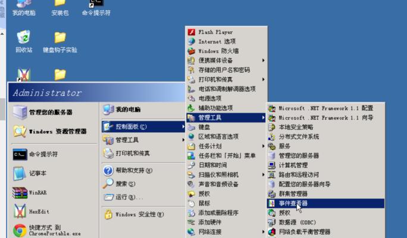This screenshot has height=238, width=407.
Task: Select 授权 in 管理工具 submenu
Action: [325, 213]
